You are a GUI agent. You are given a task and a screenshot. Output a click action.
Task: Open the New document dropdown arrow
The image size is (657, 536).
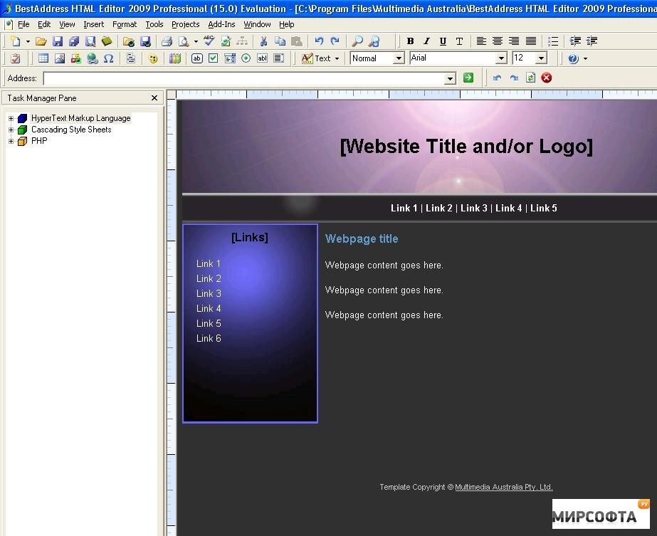coord(28,41)
